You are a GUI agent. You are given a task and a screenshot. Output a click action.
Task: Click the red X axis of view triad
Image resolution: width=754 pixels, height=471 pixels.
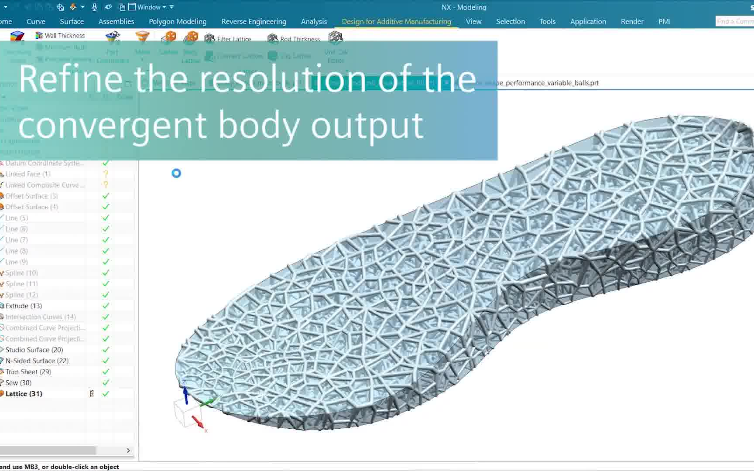coord(198,422)
